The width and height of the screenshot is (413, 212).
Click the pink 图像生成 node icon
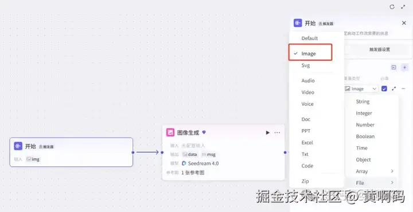pyautogui.click(x=170, y=133)
